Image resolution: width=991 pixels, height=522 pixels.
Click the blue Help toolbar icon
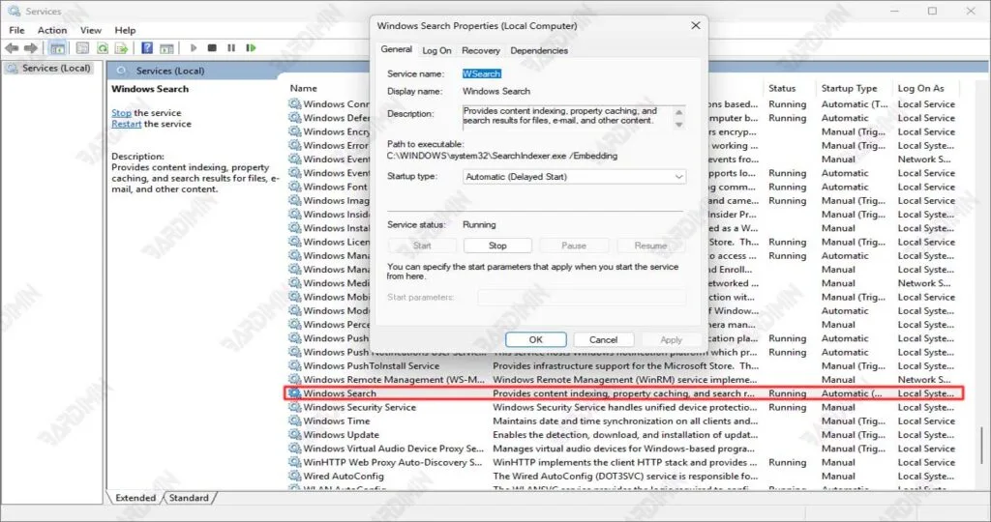[147, 48]
